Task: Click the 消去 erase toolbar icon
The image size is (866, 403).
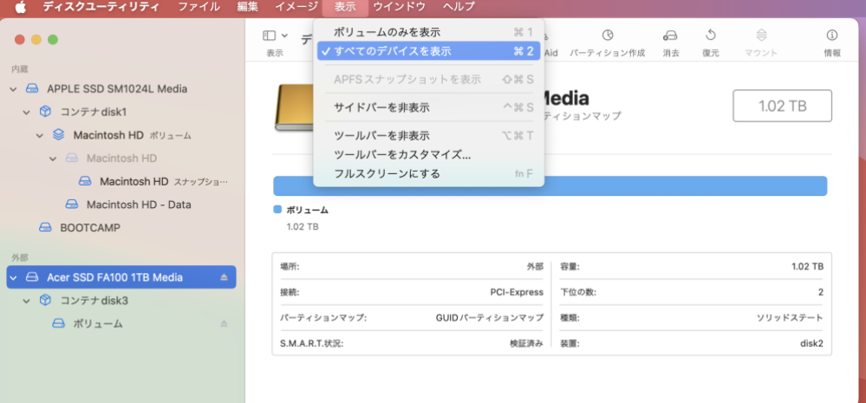Action: point(670,36)
